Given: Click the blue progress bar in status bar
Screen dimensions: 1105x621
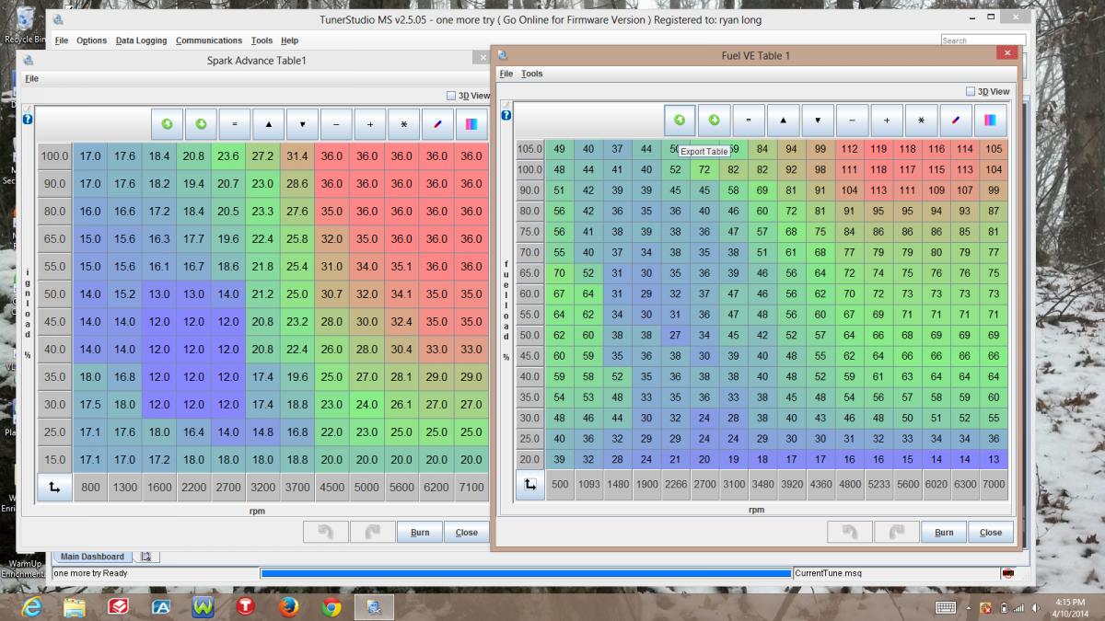Looking at the screenshot, I should [525, 573].
